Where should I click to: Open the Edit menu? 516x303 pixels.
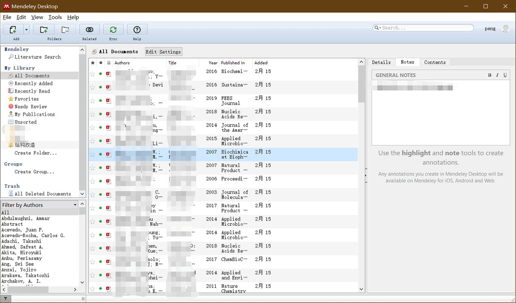click(x=21, y=17)
